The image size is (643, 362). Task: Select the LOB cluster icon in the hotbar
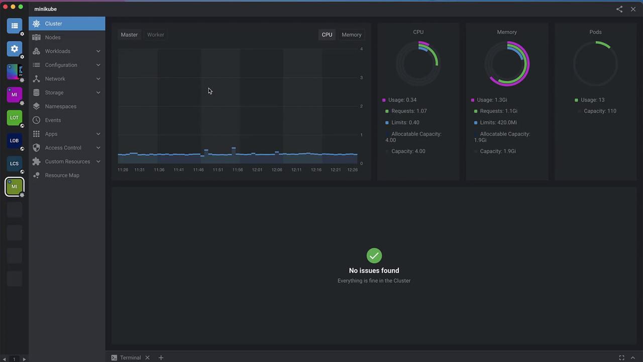[x=14, y=140]
